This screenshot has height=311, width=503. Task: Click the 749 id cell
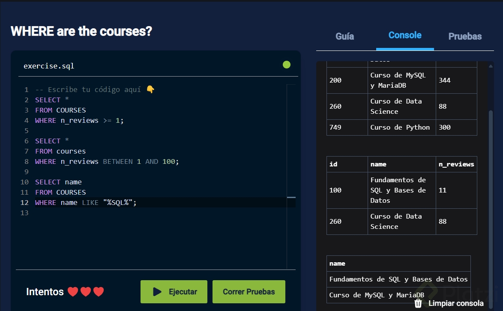347,127
